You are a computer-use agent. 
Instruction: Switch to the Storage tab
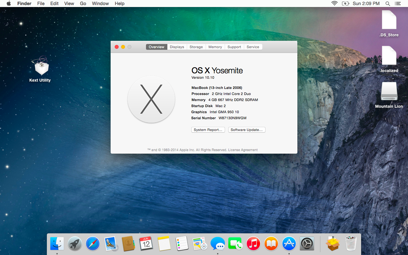coord(196,47)
